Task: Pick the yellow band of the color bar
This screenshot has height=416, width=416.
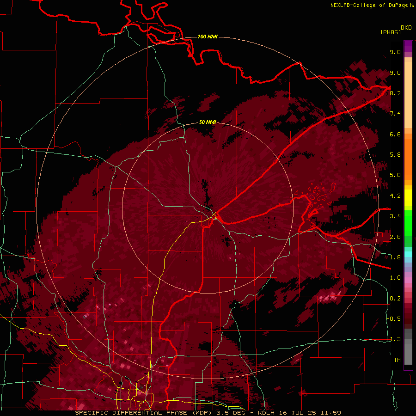Action: (x=408, y=198)
